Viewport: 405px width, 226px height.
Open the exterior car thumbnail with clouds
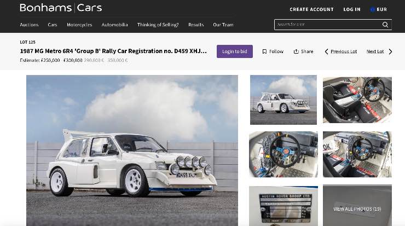(283, 100)
